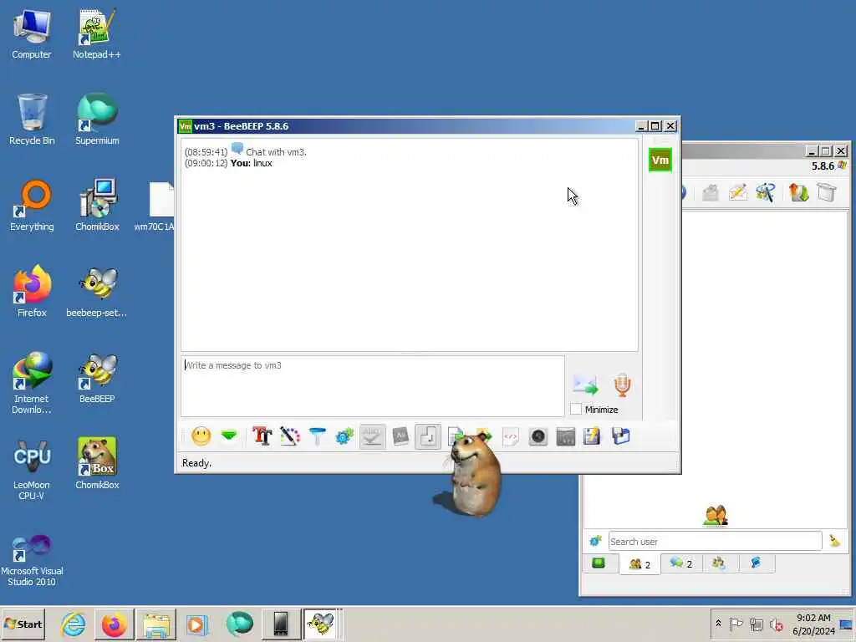Focus the 'Write a message to vm3' box

(x=373, y=386)
